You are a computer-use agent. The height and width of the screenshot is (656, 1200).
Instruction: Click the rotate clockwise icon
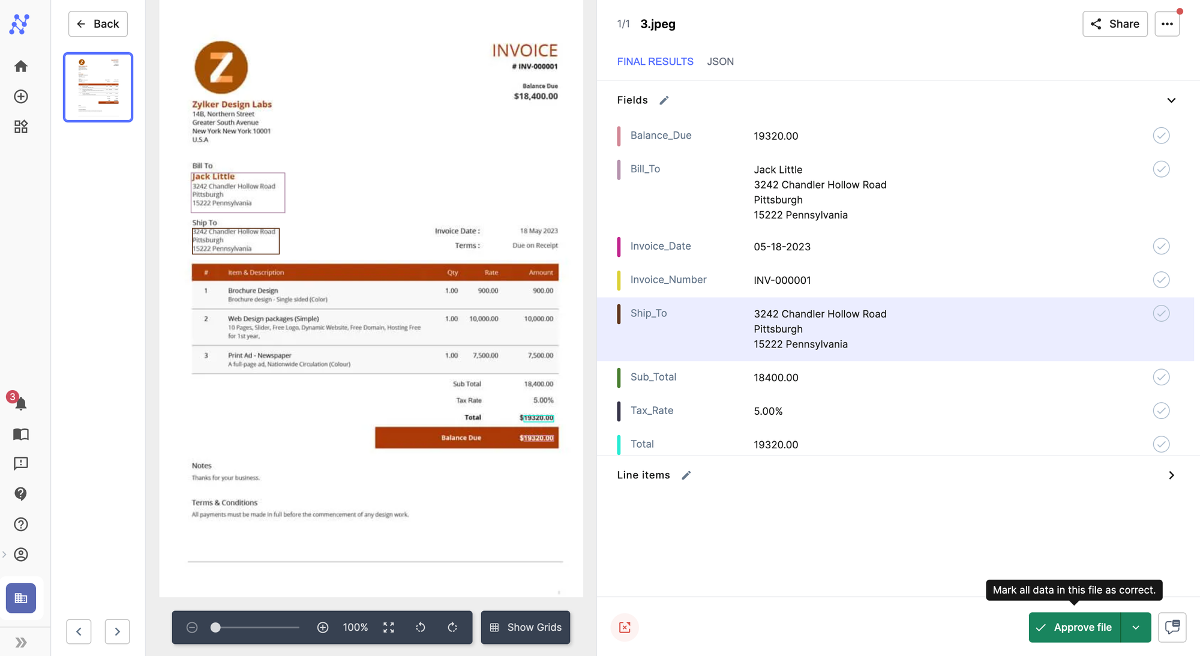(x=452, y=627)
